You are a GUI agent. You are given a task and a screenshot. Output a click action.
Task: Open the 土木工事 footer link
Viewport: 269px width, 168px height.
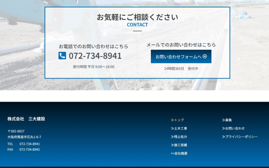click(x=179, y=128)
